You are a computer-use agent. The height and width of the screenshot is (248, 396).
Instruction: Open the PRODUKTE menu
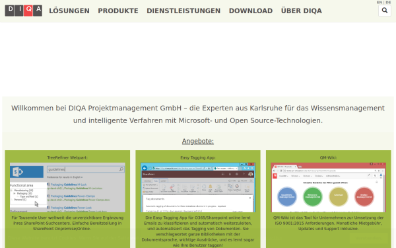click(118, 11)
